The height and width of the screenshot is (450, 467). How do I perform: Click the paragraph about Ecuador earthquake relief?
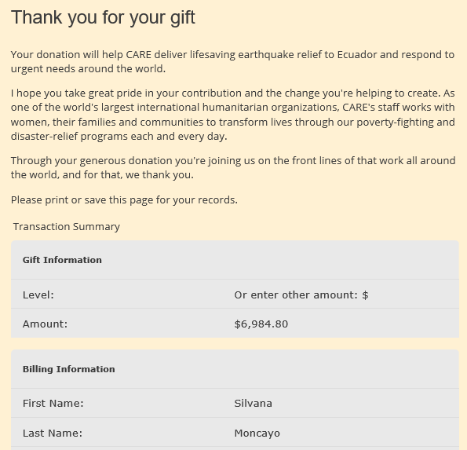pyautogui.click(x=232, y=62)
